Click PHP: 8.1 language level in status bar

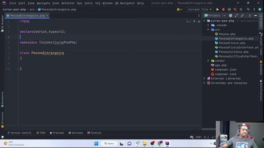click(202, 137)
